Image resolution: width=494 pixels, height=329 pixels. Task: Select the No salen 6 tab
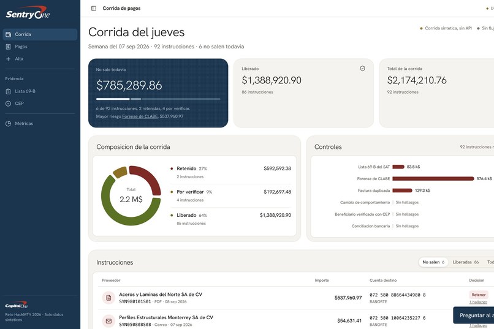click(x=433, y=262)
